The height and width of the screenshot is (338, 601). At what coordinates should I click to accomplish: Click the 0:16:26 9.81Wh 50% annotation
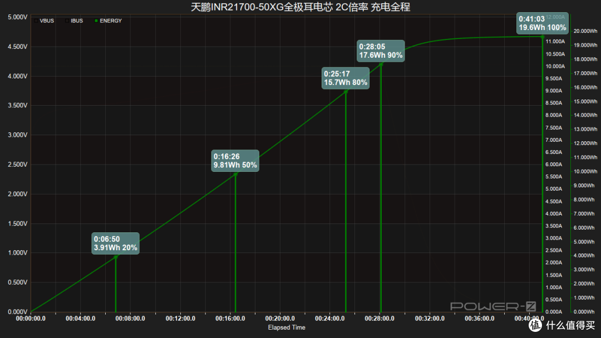pyautogui.click(x=235, y=161)
